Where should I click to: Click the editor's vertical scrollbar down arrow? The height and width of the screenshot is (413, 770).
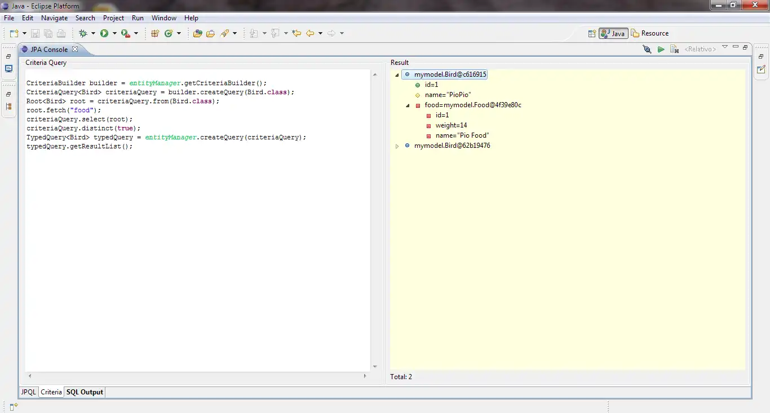(375, 367)
